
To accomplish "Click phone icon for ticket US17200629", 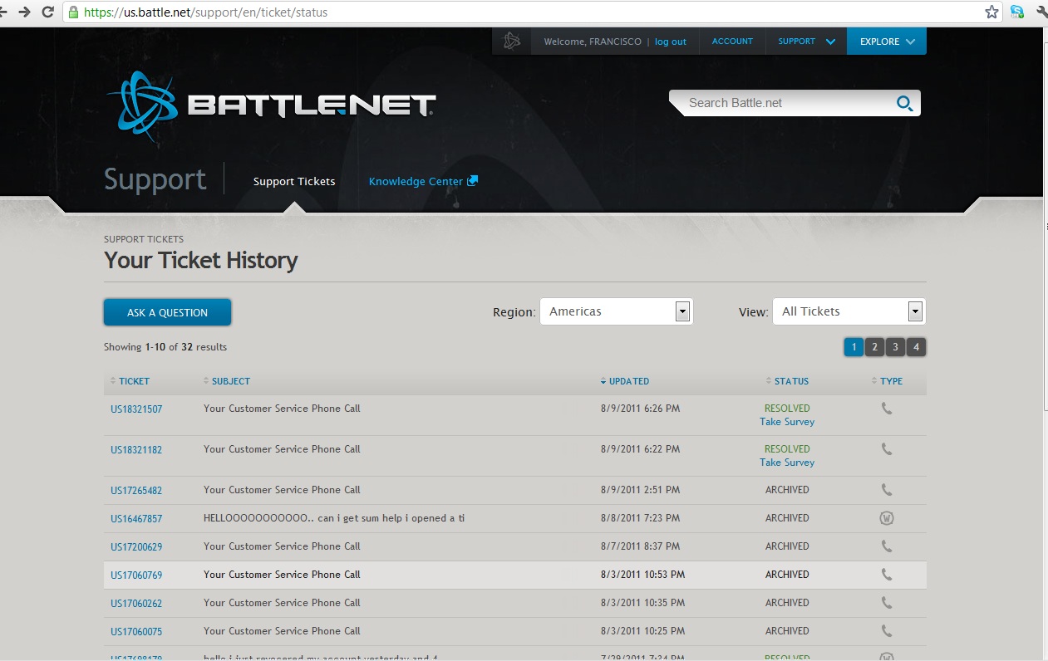I will (x=887, y=546).
